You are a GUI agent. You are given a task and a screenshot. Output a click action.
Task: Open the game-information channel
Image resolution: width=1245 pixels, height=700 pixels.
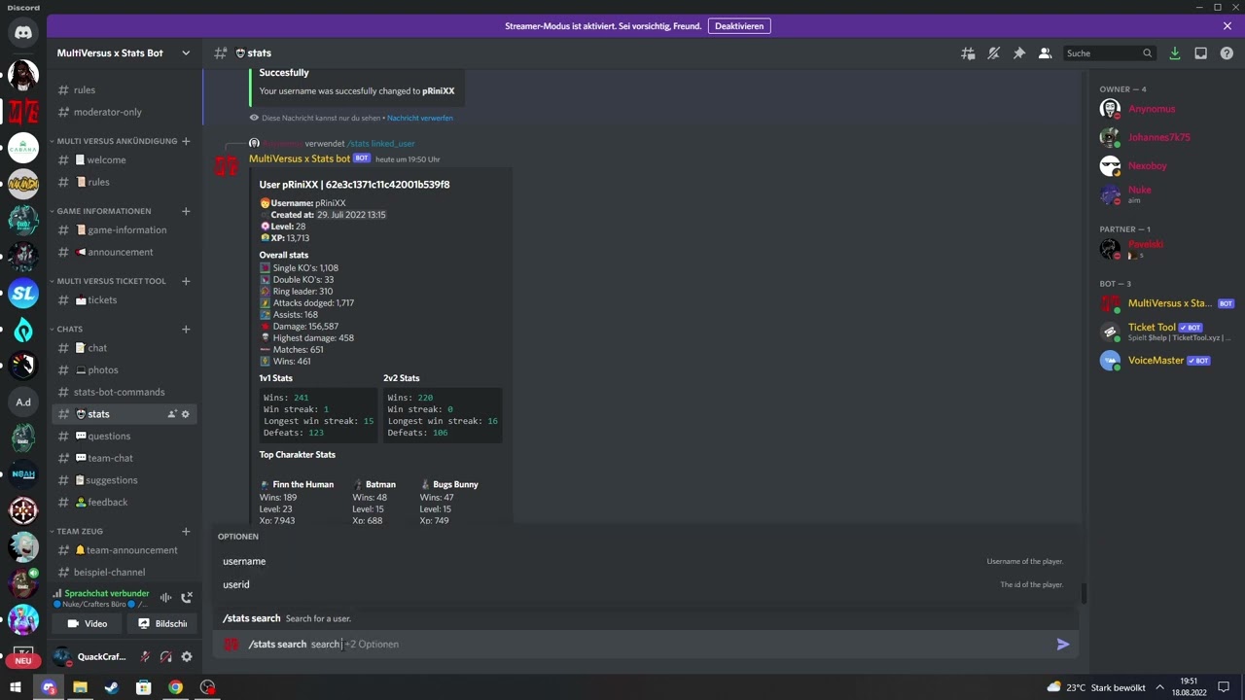coord(124,229)
